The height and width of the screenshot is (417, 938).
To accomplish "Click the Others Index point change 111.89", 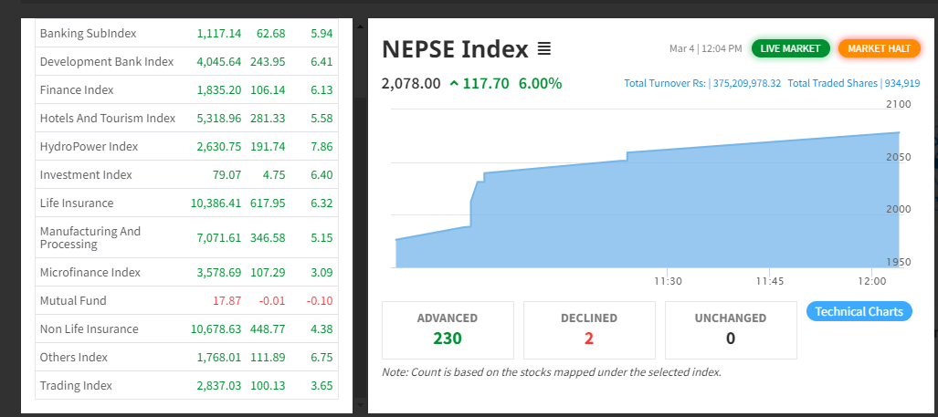I will [268, 358].
